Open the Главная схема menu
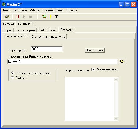The height and width of the screenshot is (129, 138). pyautogui.click(x=52, y=10)
